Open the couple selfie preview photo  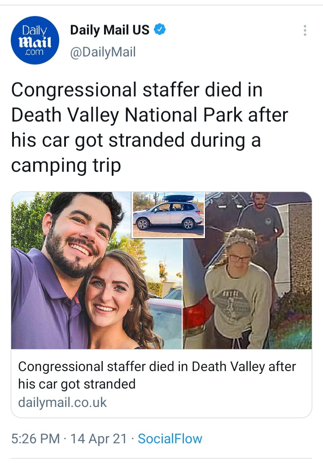pos(97,270)
